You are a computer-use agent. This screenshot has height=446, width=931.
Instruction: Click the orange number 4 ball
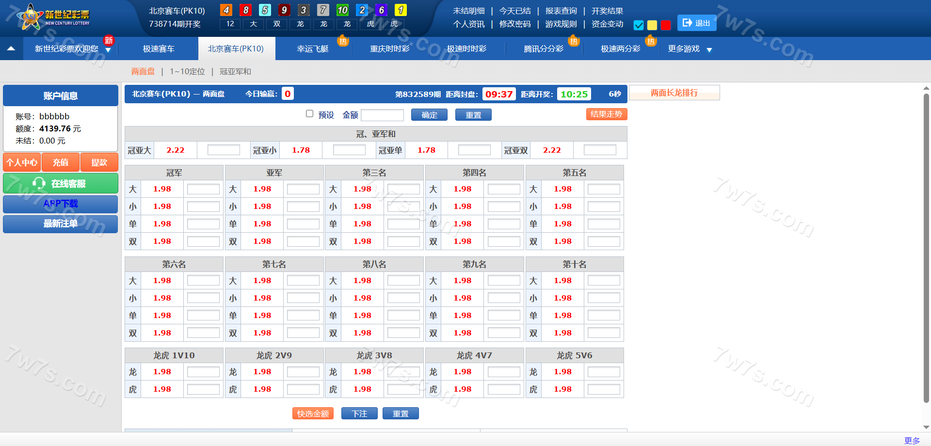[226, 10]
